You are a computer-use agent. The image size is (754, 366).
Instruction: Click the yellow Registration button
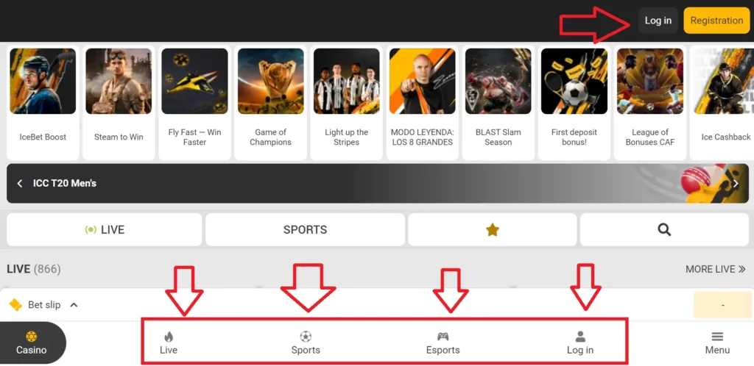pos(716,21)
